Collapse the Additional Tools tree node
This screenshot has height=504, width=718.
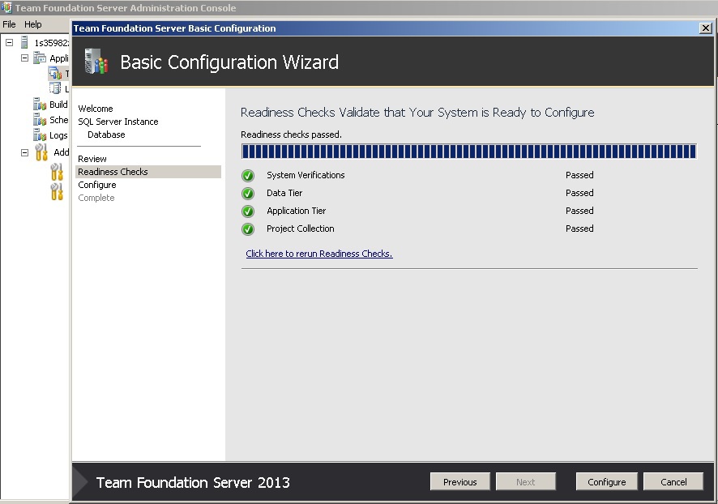tap(25, 152)
